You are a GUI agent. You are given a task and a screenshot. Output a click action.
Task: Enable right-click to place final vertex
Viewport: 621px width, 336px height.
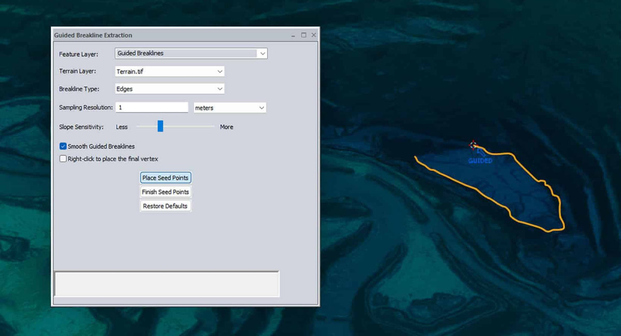click(x=63, y=159)
